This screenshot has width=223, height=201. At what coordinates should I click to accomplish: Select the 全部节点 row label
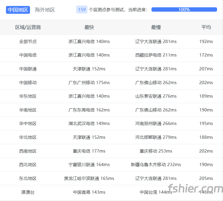click(28, 41)
